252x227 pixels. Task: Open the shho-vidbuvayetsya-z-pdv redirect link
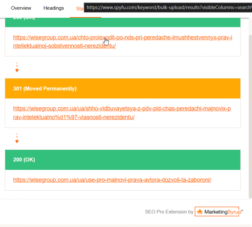(122, 113)
